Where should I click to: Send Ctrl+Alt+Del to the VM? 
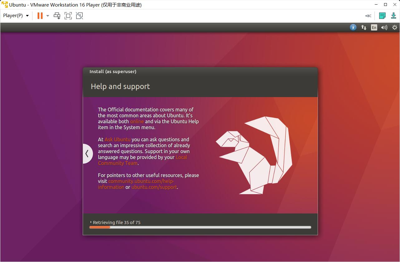57,16
